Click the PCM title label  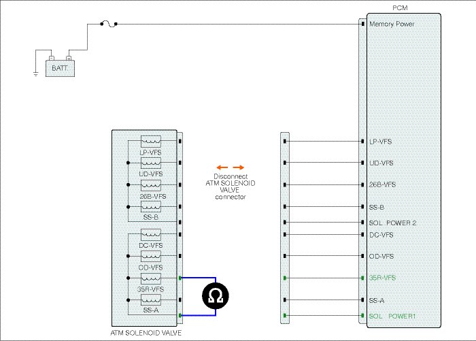400,8
